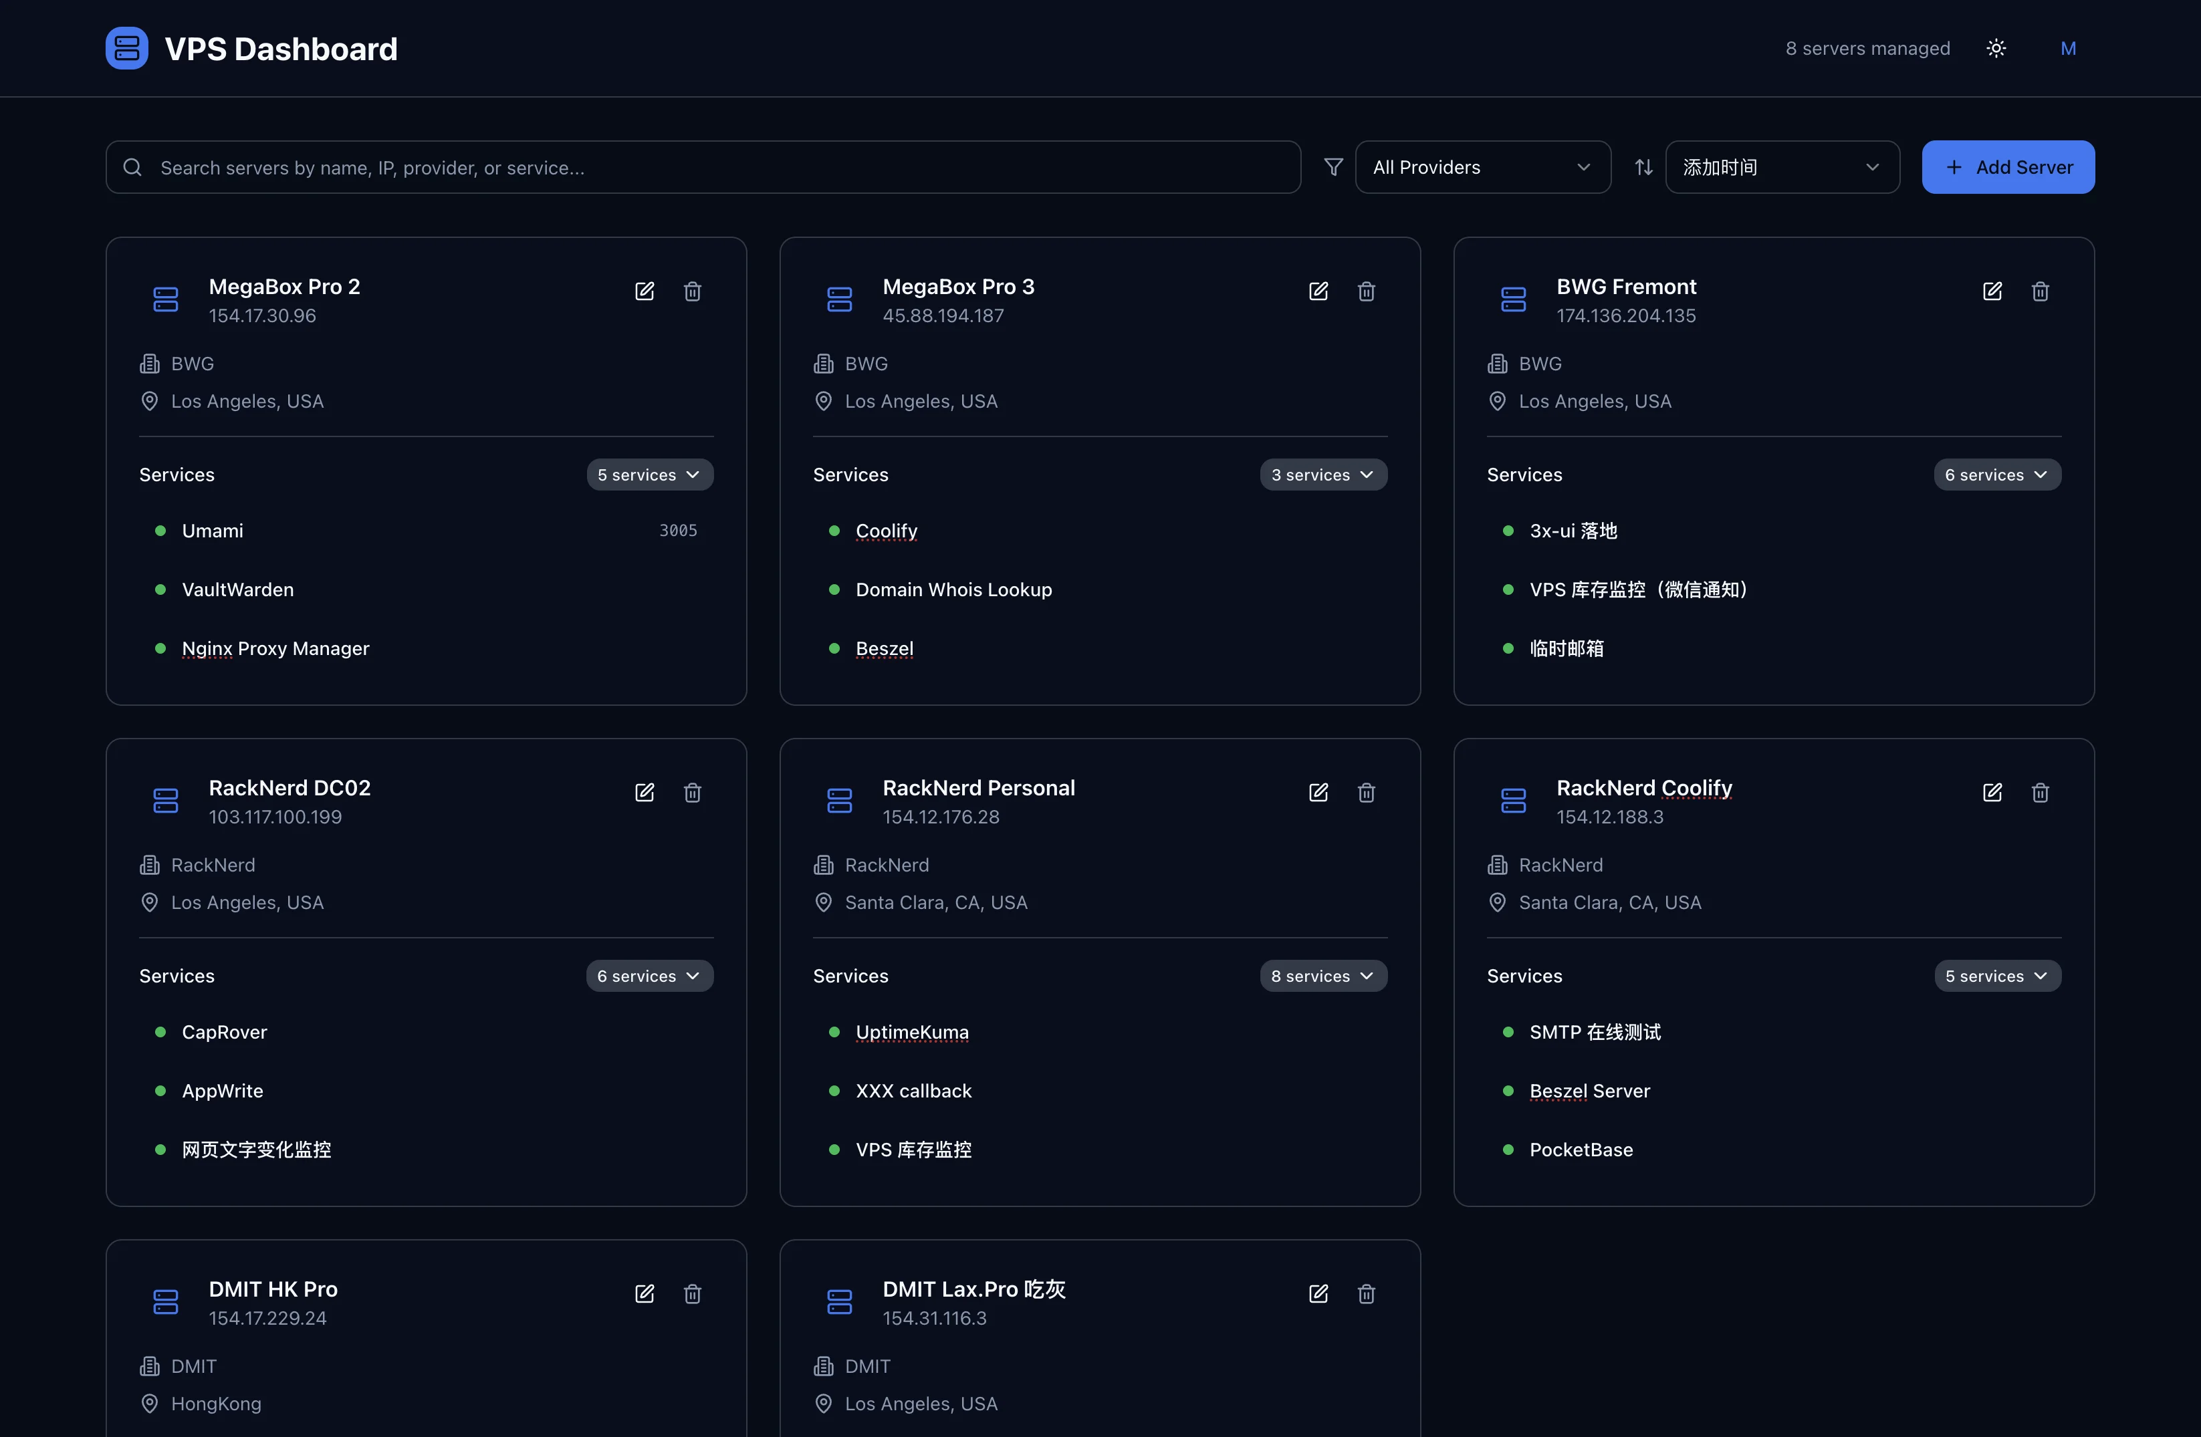Open the filter icon beside the search bar
The image size is (2201, 1437).
click(1333, 167)
